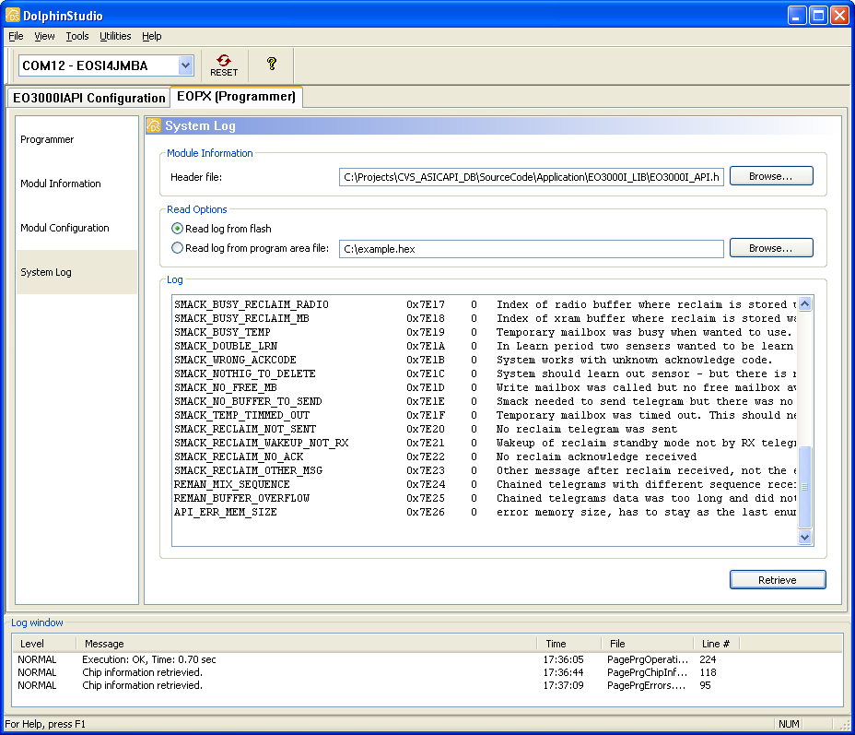855x735 pixels.
Task: Select Modul Configuration in sidebar
Action: click(64, 228)
